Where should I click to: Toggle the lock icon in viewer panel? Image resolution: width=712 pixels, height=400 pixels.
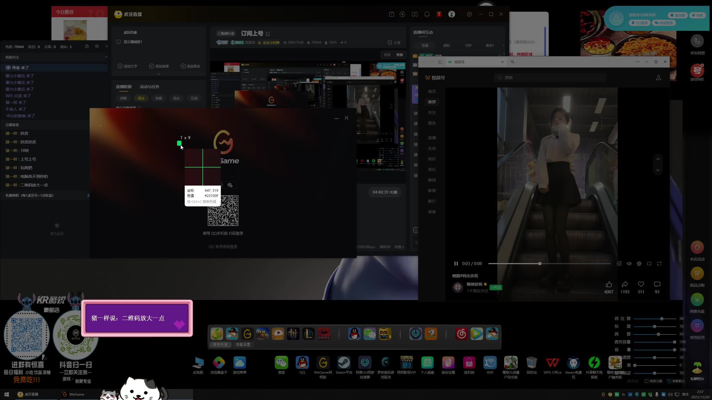coord(87,46)
